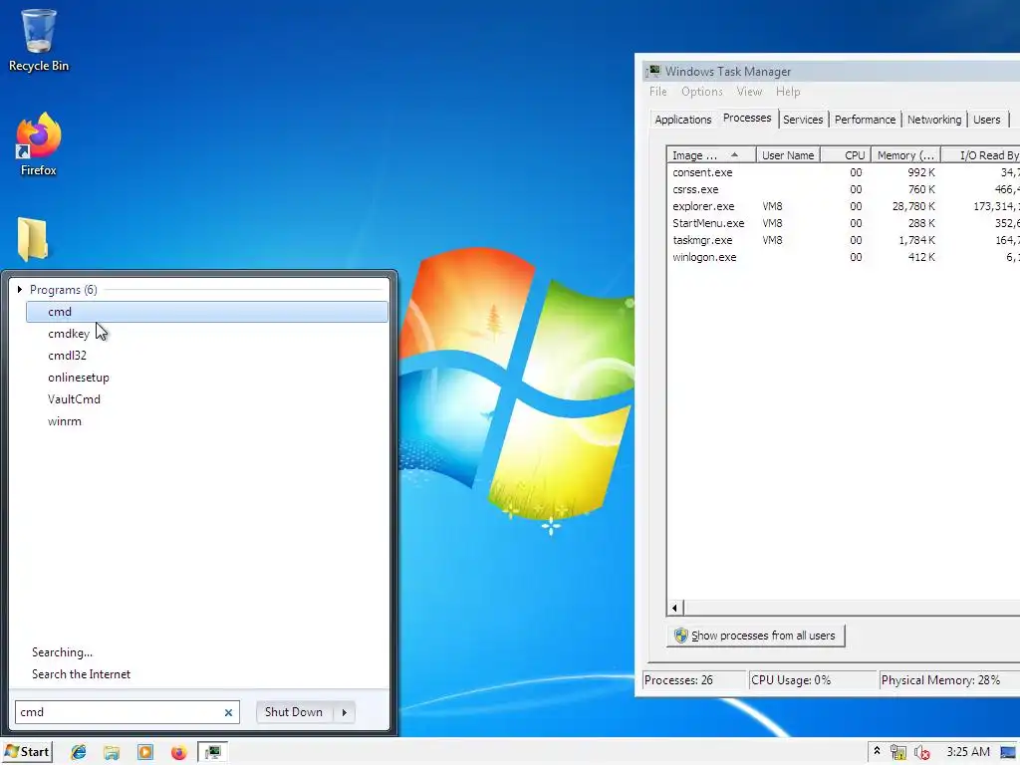Click Show processes from all users
This screenshot has width=1020, height=765.
(x=756, y=636)
